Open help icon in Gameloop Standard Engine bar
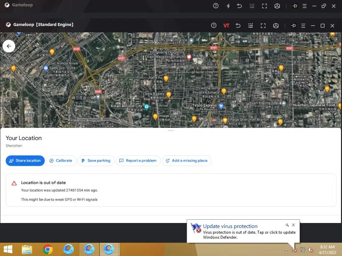 214,25
